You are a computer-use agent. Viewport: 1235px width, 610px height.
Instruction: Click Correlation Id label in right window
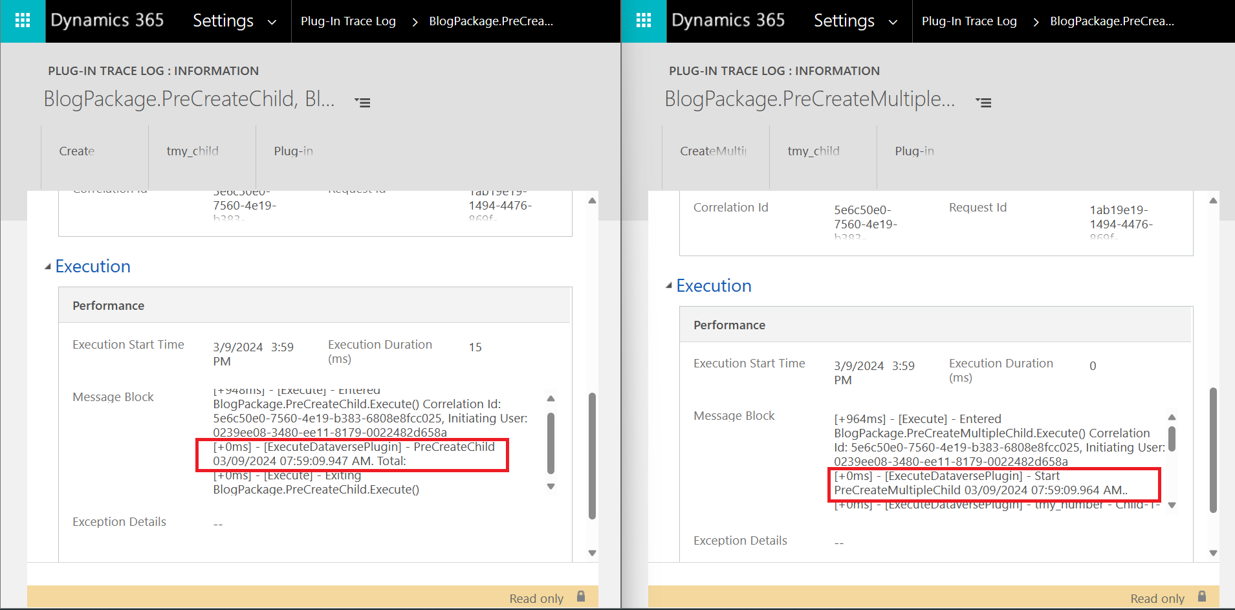tap(731, 208)
